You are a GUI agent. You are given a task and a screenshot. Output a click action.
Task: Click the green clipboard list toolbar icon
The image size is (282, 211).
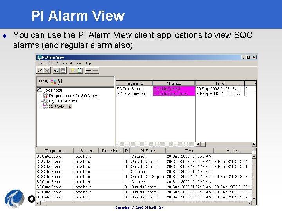(x=79, y=70)
